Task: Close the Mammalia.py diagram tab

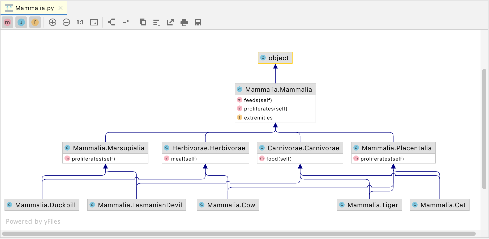Action: pyautogui.click(x=61, y=8)
